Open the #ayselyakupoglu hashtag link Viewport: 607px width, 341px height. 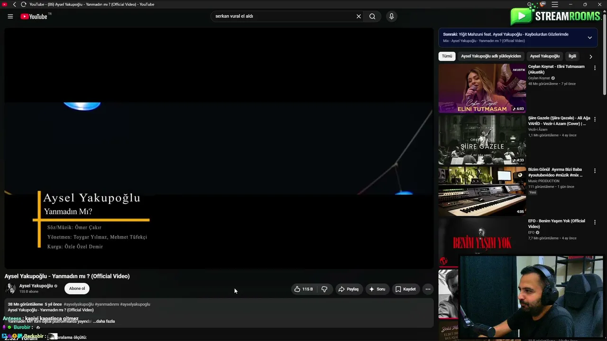pos(135,305)
